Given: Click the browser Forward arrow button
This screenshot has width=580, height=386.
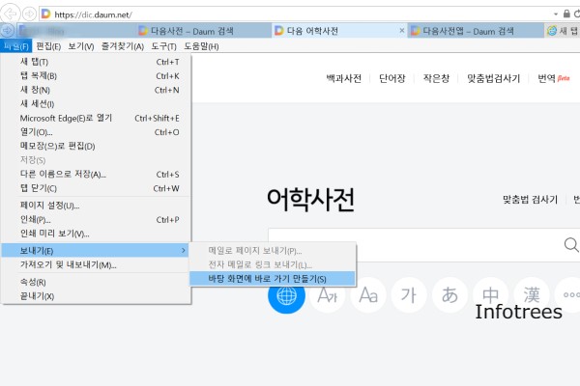Looking at the screenshot, I should click(x=29, y=14).
